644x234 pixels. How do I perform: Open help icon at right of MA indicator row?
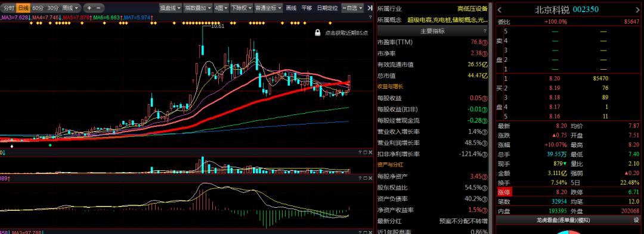370,18
